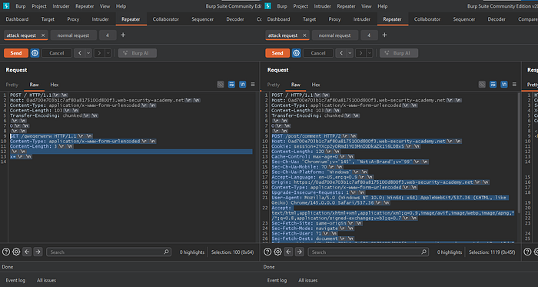Image resolution: width=538 pixels, height=287 pixels.
Task: Open Burp menu in left window
Action: pyautogui.click(x=21, y=6)
